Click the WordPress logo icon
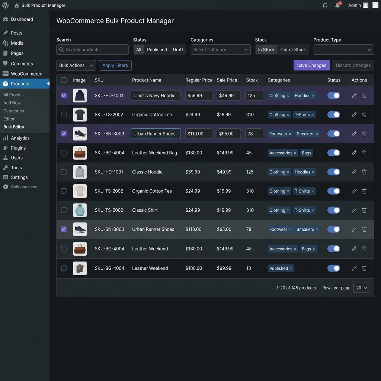Viewport: 381px width, 381px height. point(5,5)
